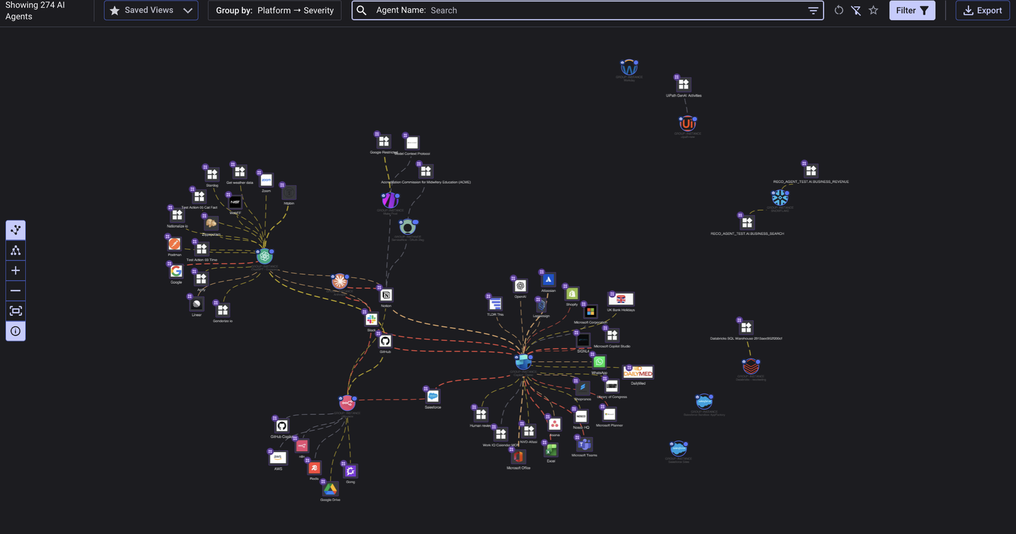Click the Redis node
1016x534 pixels.
pos(314,468)
